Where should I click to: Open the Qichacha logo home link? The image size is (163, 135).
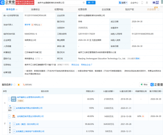pyautogui.click(x=8, y=2)
